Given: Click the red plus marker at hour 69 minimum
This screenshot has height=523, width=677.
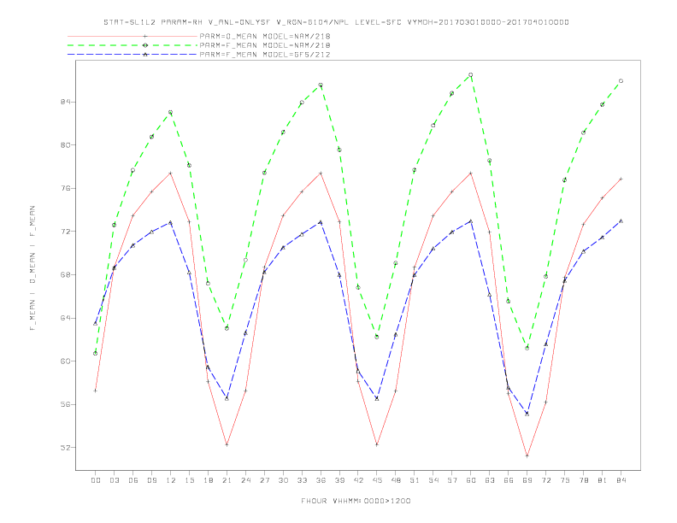Looking at the screenshot, I should (527, 455).
